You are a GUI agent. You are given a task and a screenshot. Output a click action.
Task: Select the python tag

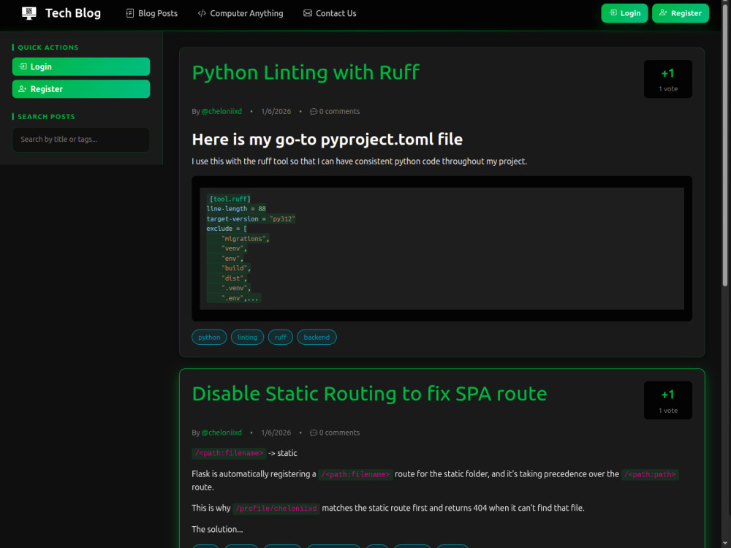[209, 338]
